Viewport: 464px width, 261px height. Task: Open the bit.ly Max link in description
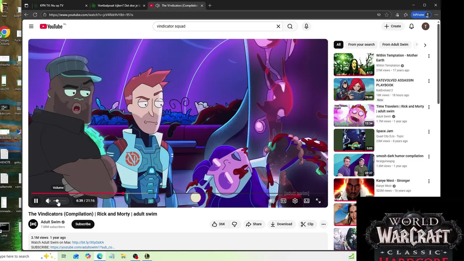tap(88, 243)
